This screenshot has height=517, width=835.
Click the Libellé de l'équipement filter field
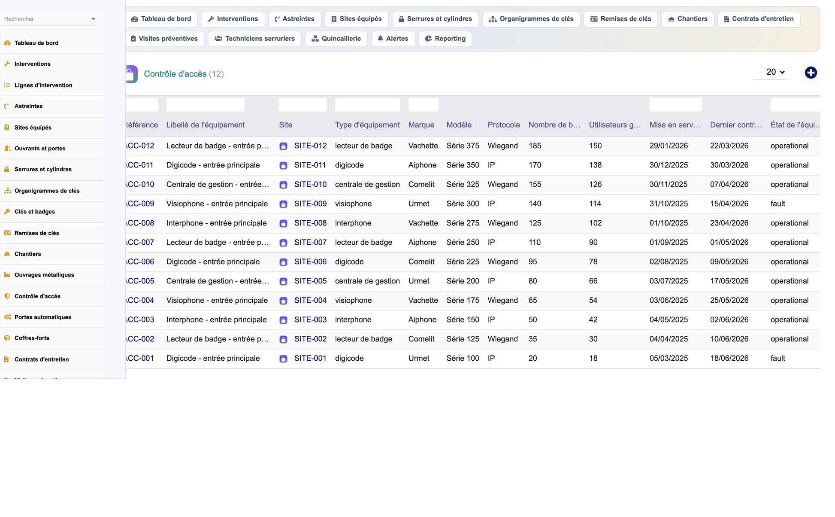pos(206,105)
